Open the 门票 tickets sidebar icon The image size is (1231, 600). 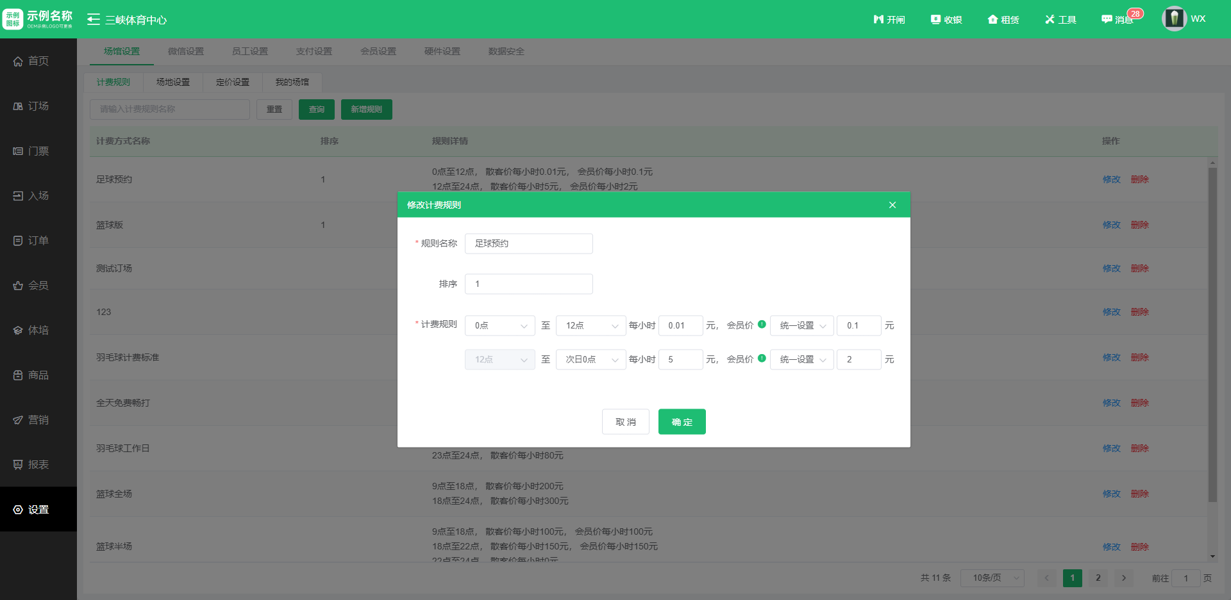click(18, 151)
